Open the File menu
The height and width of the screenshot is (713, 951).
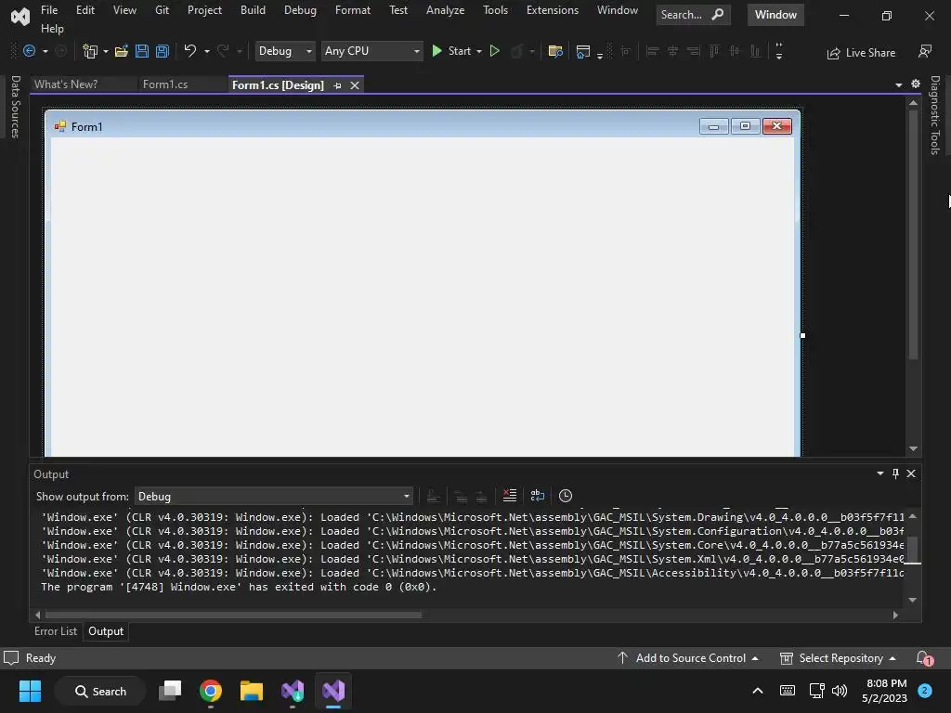point(49,10)
